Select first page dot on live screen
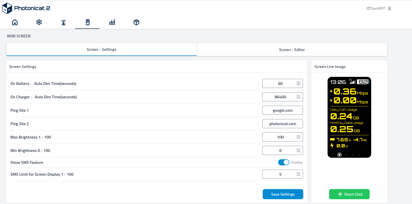 (339, 155)
